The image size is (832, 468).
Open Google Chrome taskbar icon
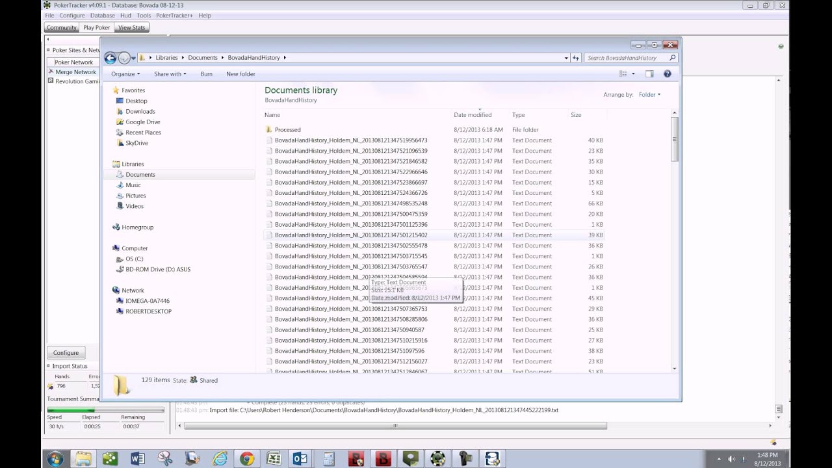(246, 459)
